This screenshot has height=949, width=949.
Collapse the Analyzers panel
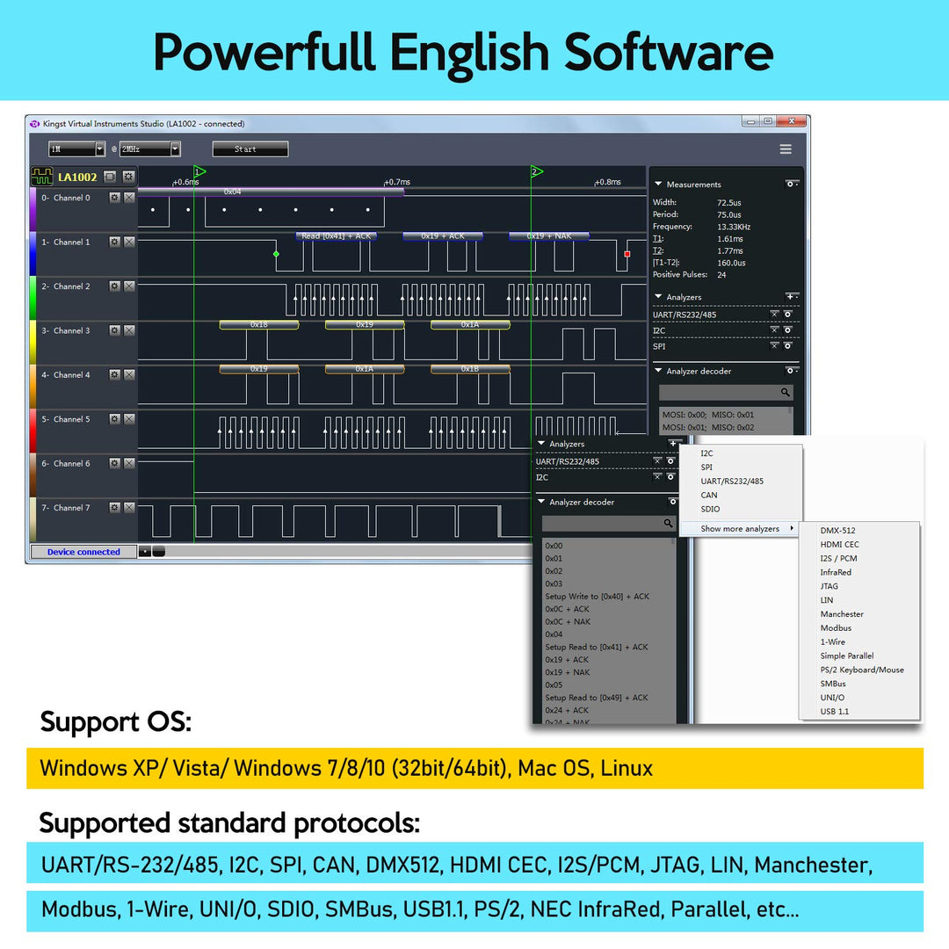(657, 297)
